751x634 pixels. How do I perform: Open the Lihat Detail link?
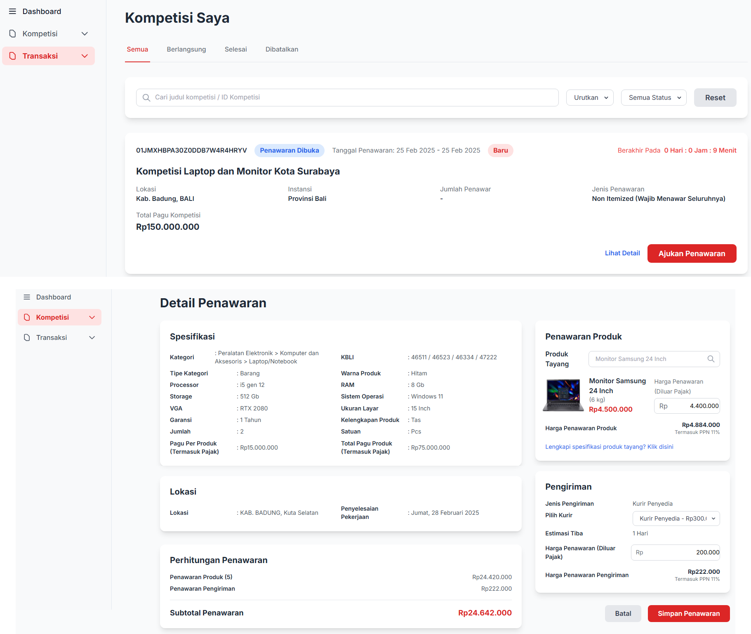coord(622,253)
